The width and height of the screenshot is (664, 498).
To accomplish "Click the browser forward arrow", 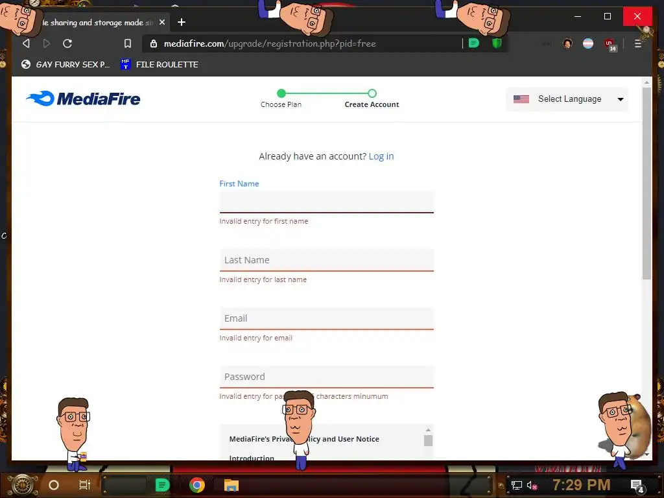I will [x=47, y=43].
